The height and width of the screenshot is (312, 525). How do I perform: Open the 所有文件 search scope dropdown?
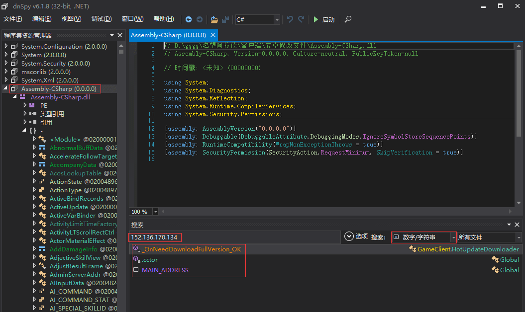tap(518, 237)
